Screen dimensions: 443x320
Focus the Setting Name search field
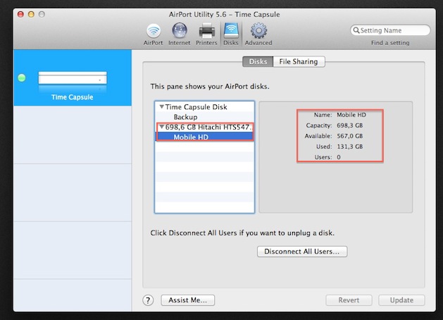pyautogui.click(x=390, y=30)
